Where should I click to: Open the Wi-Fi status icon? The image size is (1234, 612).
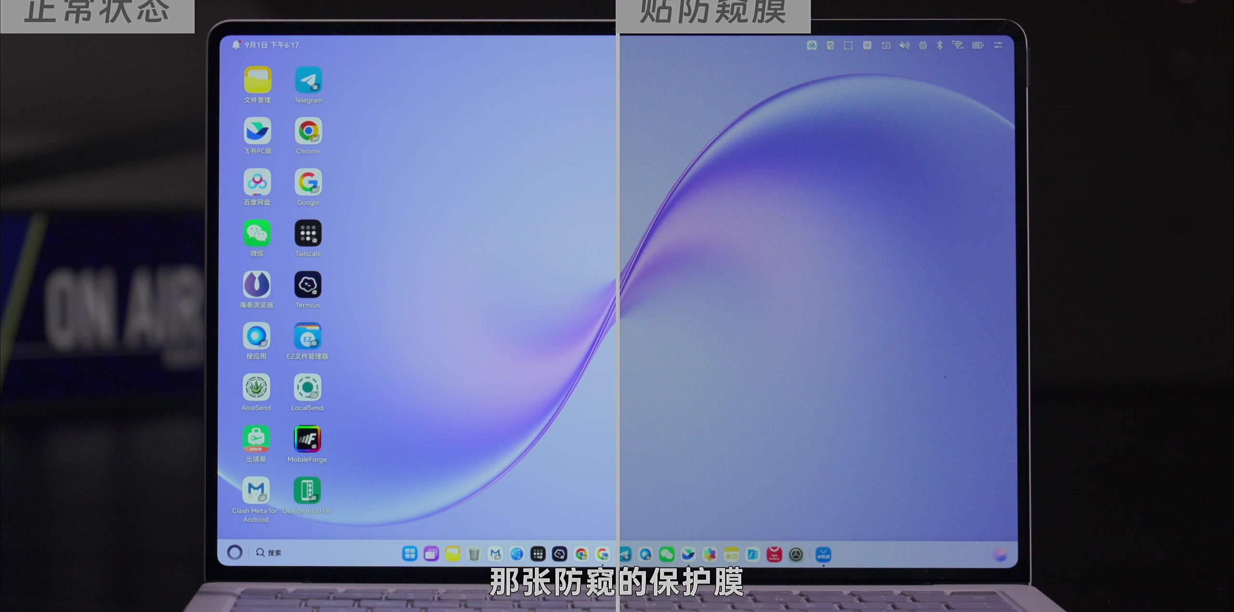click(x=958, y=45)
